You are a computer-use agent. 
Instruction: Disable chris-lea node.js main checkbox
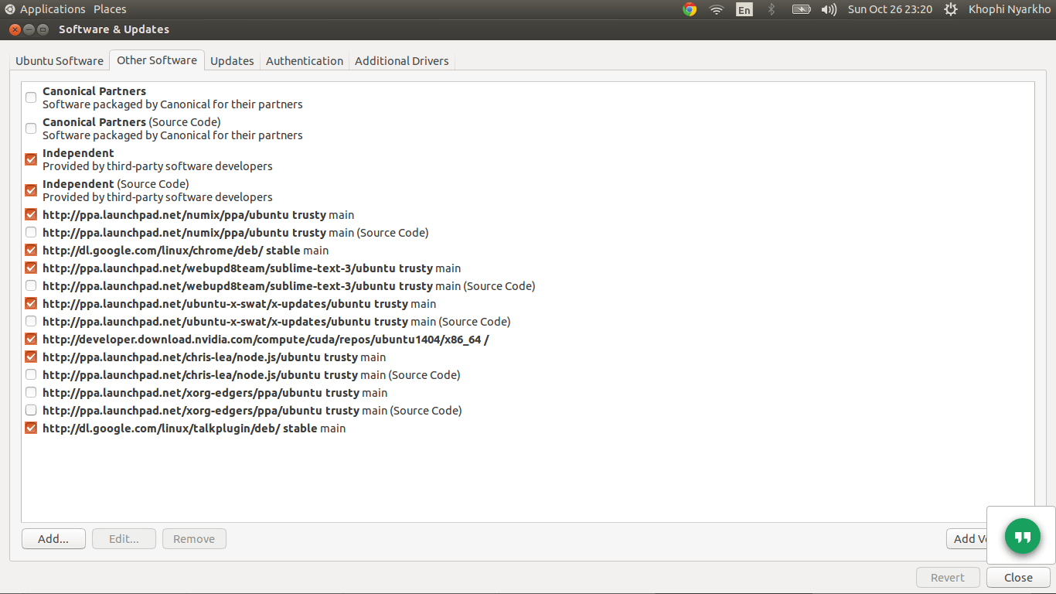(31, 357)
